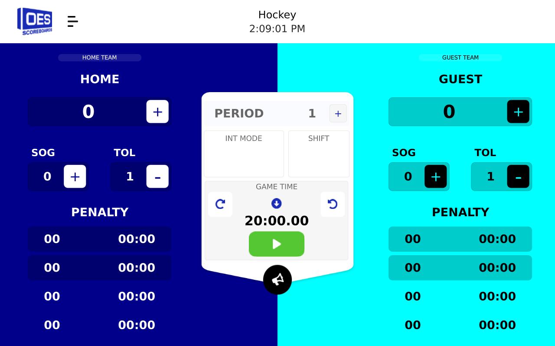Select the first HOME penalty slot

pyautogui.click(x=99, y=239)
